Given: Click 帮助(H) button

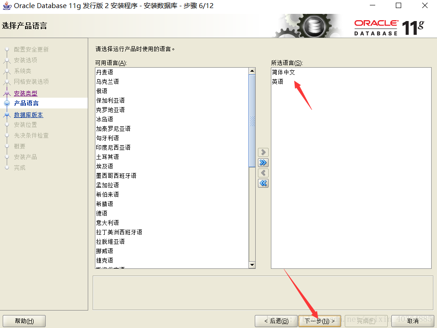Looking at the screenshot, I should 24,321.
